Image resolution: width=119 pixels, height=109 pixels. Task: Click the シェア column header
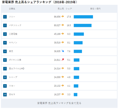[x=69, y=9]
